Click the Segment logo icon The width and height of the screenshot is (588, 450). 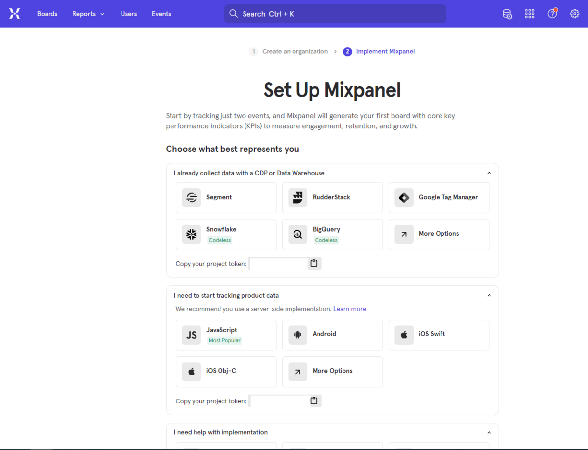192,198
